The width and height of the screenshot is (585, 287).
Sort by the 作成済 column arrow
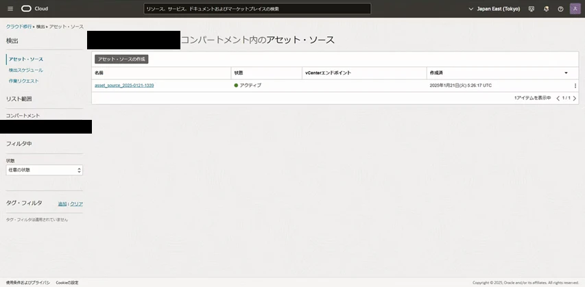click(x=566, y=73)
